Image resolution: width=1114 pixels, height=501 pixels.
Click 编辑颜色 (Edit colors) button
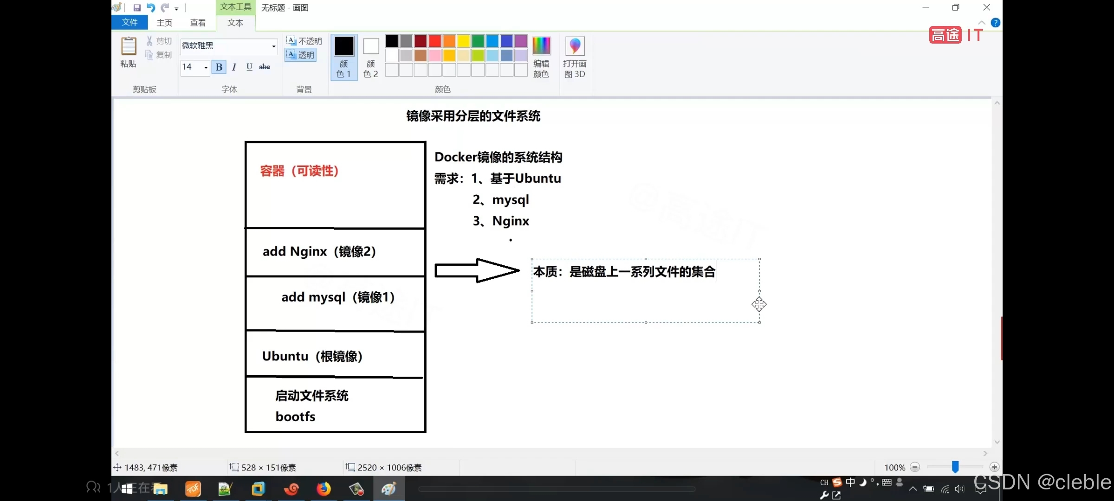541,57
